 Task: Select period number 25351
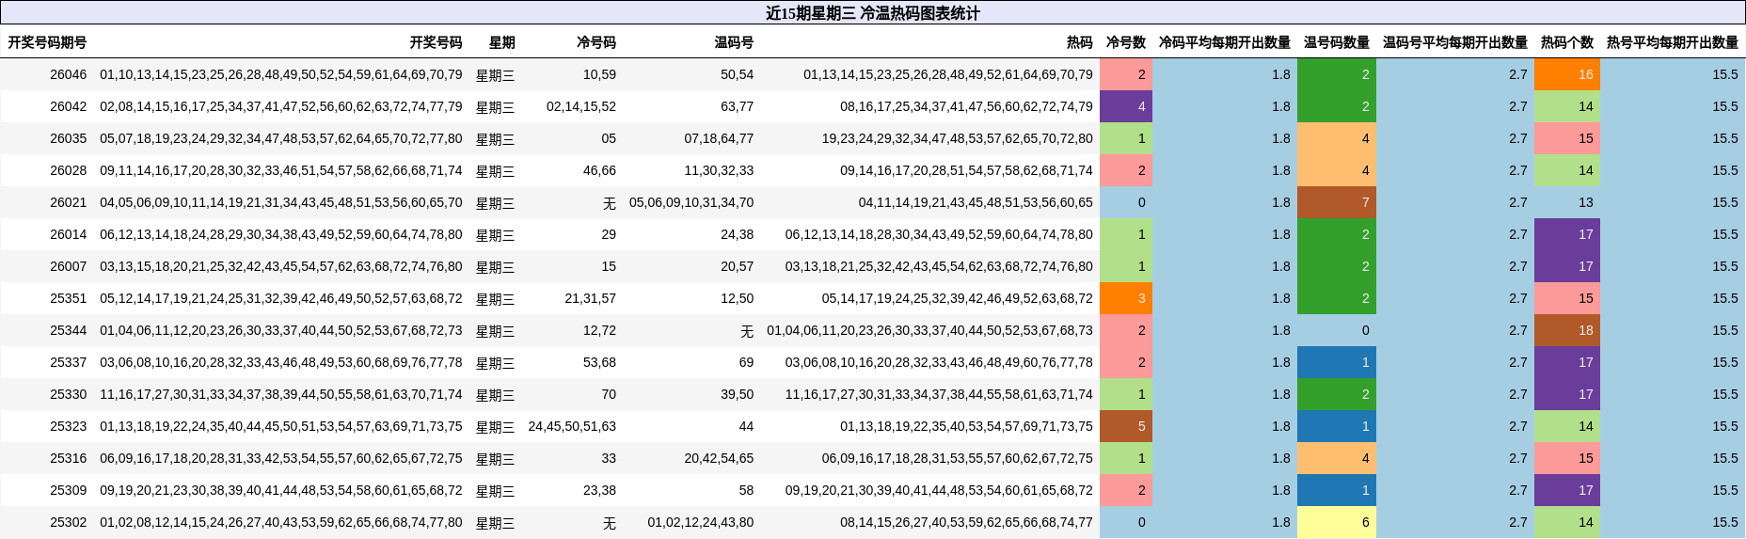(68, 298)
